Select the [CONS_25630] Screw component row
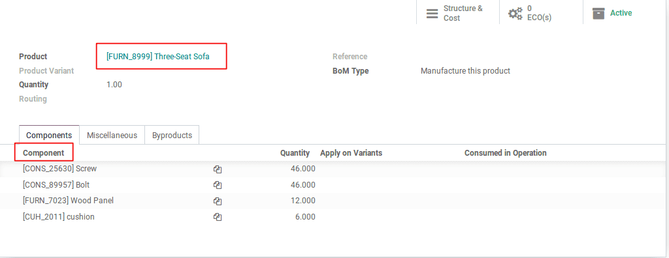669x258 pixels. pos(333,169)
